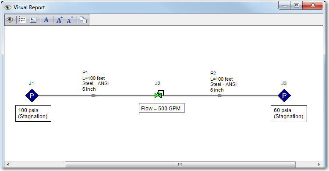Select the 'Flow = 500 GPM' result box
329x171 pixels.
click(x=162, y=108)
